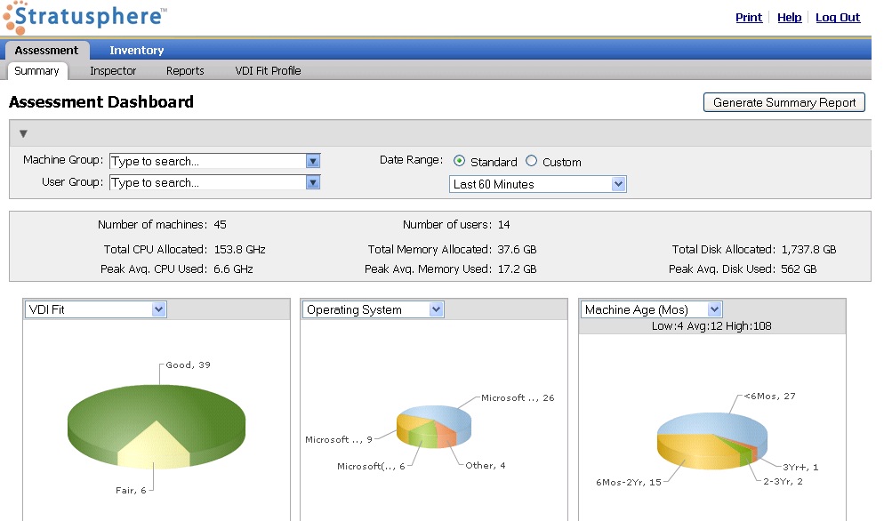Open the VDI Fit Profile sub-tab
Screen dimensions: 884x521
point(268,71)
